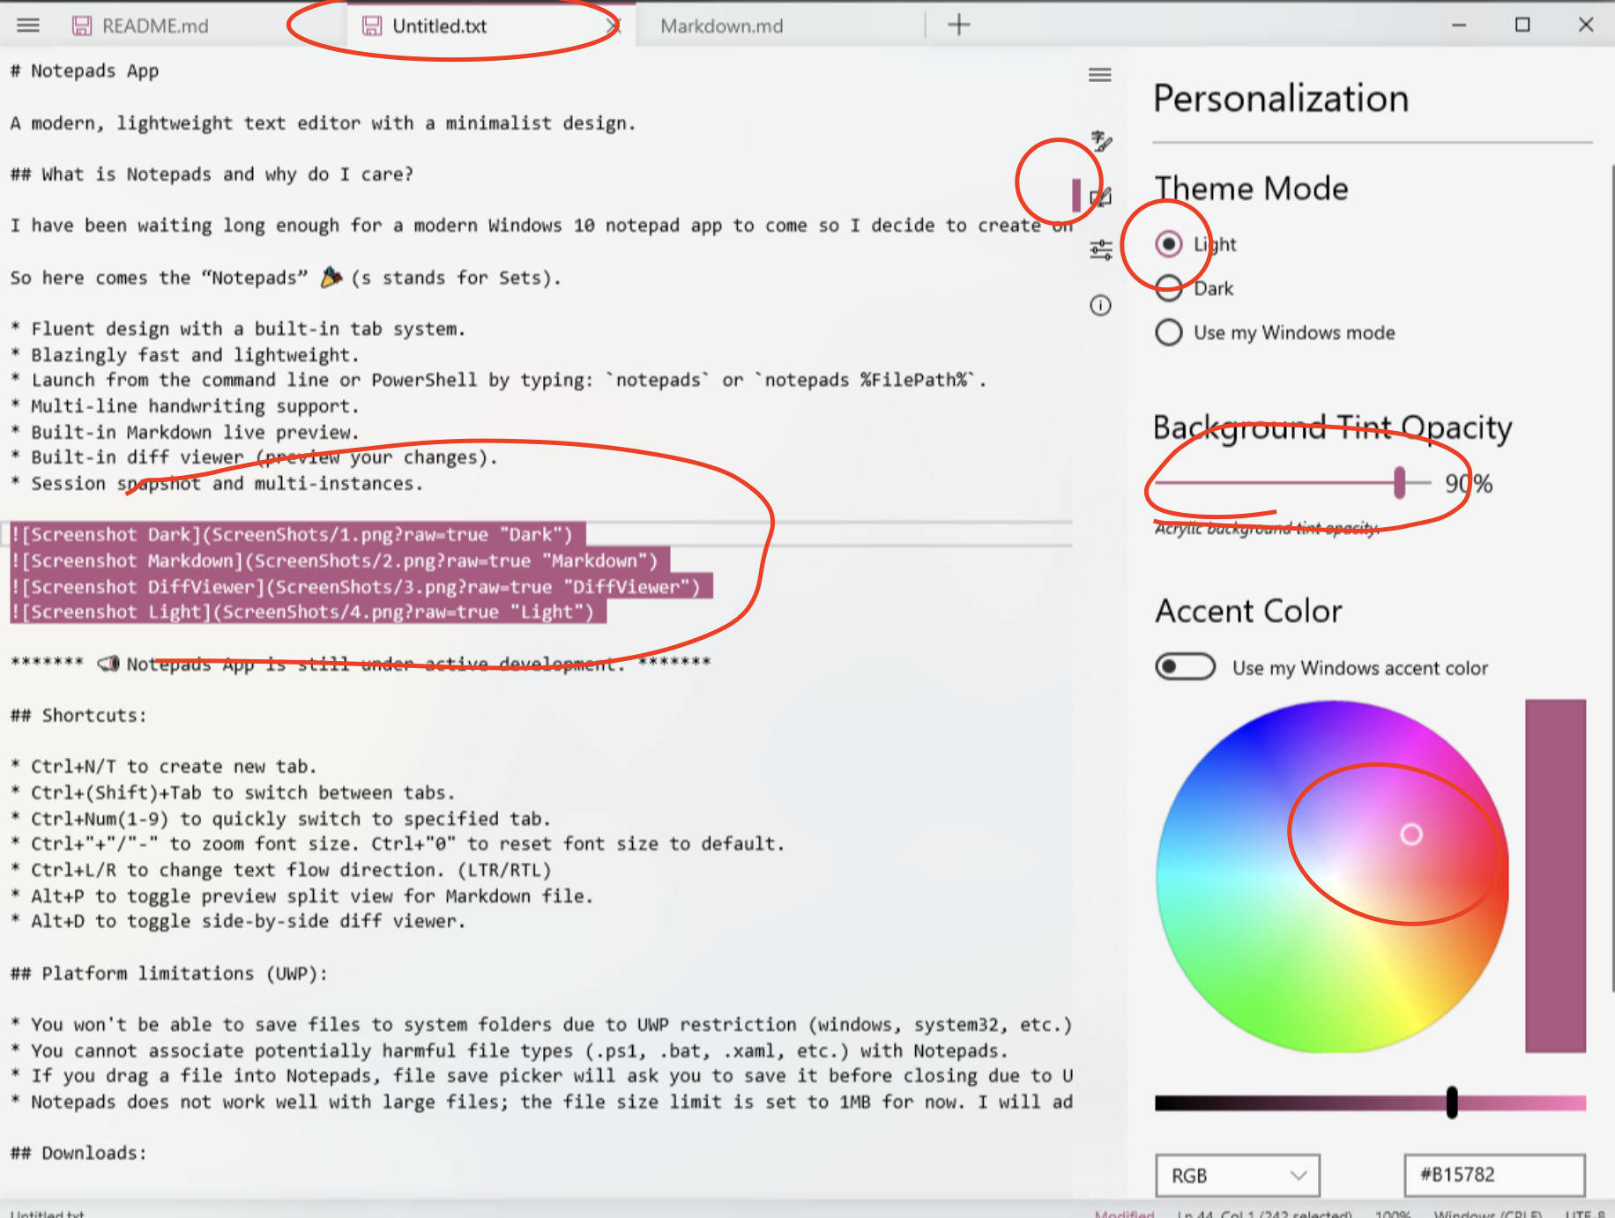Click the save icon on README.md tab
The height and width of the screenshot is (1218, 1615).
coord(82,26)
